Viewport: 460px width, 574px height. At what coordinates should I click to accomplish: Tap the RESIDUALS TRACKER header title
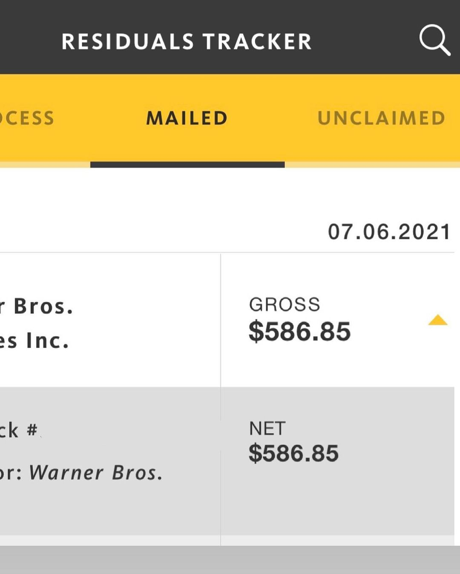pyautogui.click(x=187, y=42)
